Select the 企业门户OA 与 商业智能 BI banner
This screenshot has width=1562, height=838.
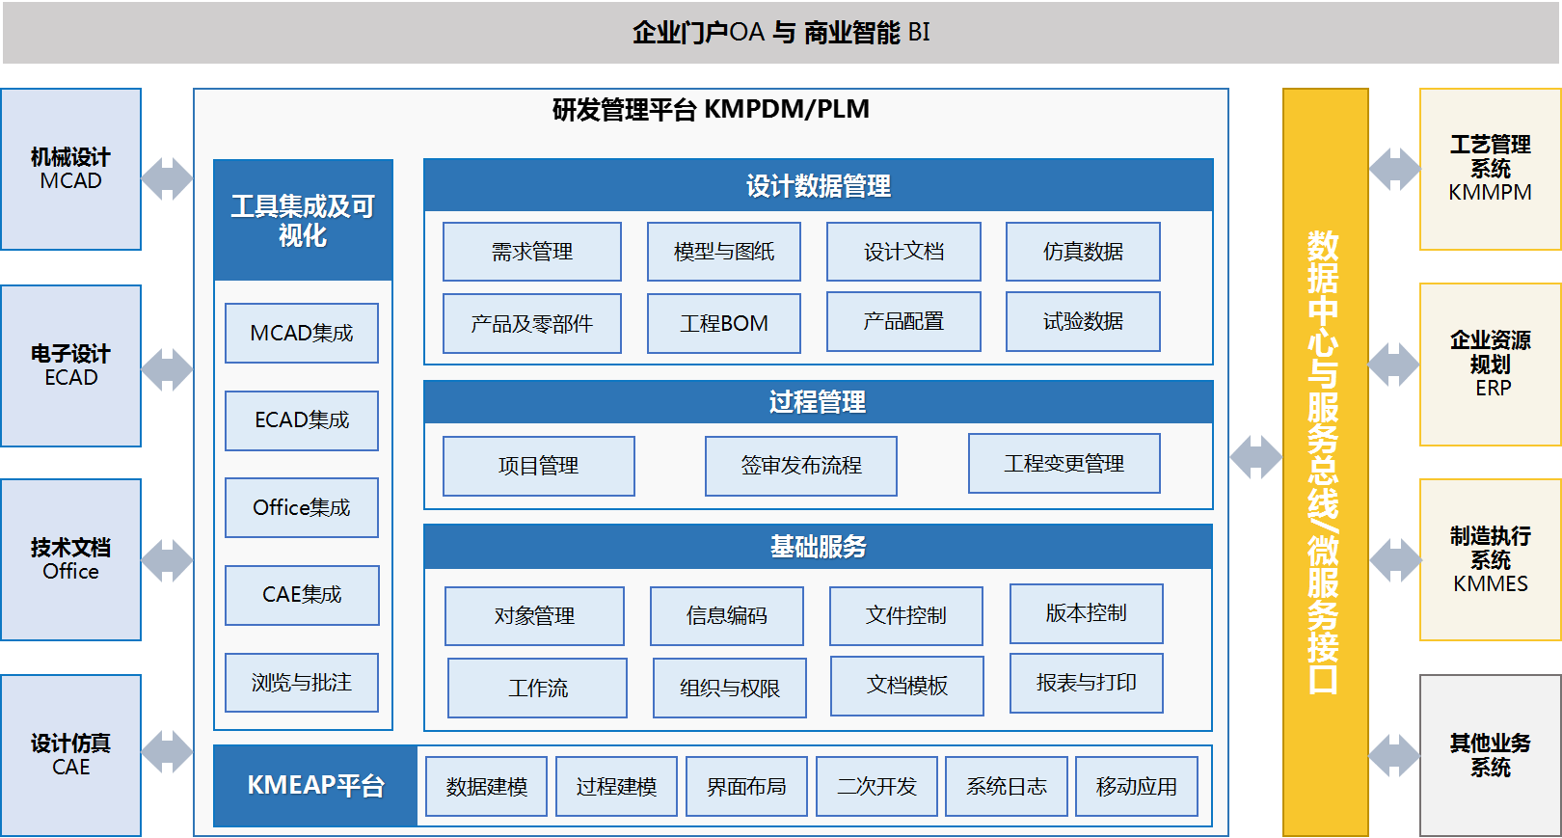click(x=780, y=33)
